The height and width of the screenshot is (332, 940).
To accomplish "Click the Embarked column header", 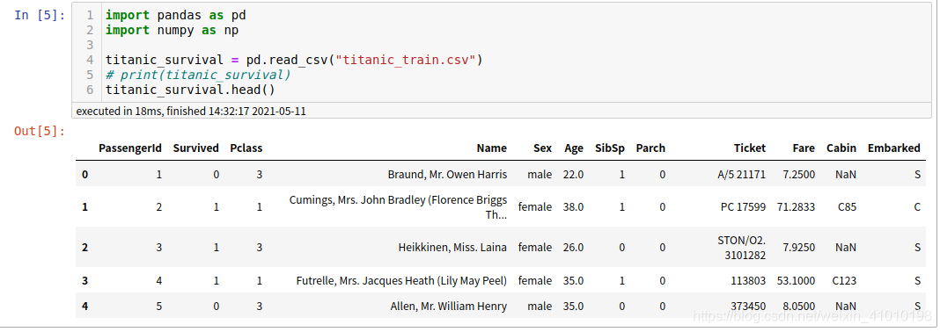I will tap(894, 148).
